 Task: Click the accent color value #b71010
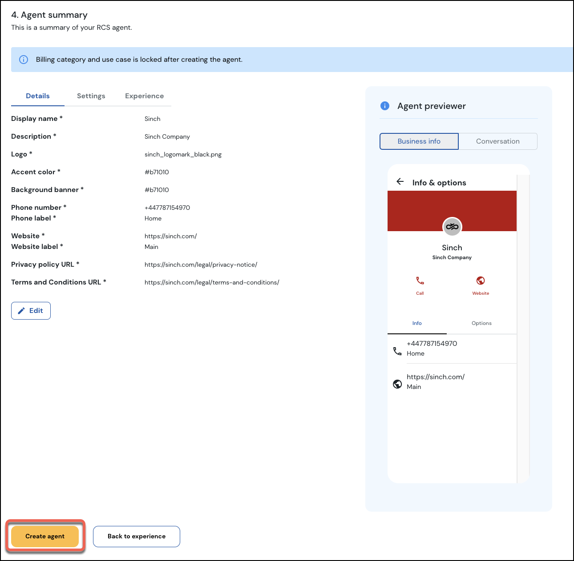(x=157, y=172)
